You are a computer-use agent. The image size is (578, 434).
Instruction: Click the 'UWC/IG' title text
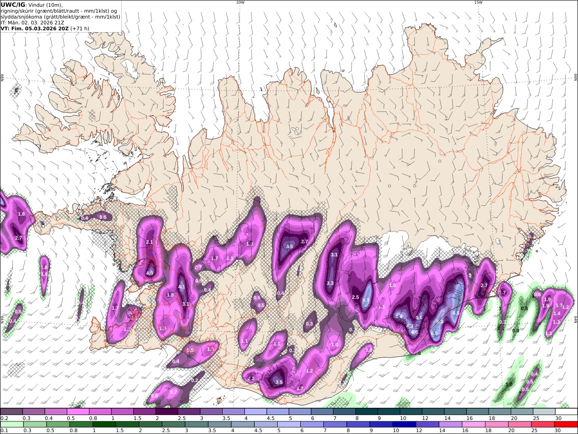pyautogui.click(x=13, y=5)
